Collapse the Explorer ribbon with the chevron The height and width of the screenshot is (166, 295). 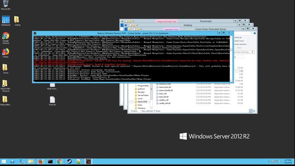(x=251, y=33)
